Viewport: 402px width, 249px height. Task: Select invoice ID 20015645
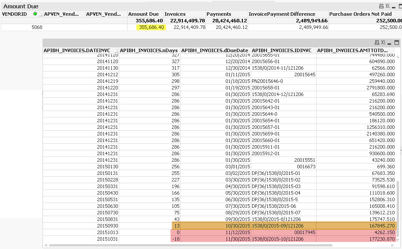tap(305, 75)
